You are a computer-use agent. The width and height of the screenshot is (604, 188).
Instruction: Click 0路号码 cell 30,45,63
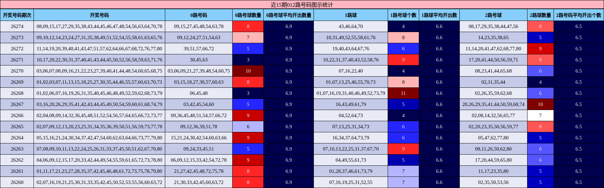pos(199,60)
